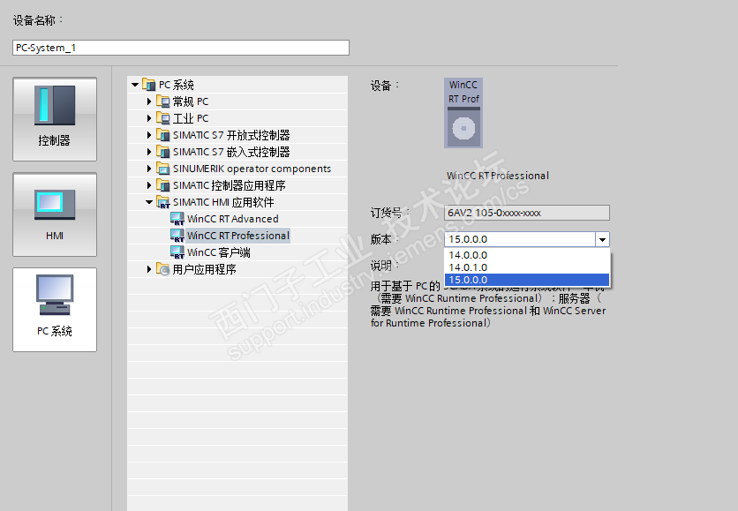The image size is (738, 511).
Task: Click the WinCC RT Prof device thumbnail
Action: point(463,113)
